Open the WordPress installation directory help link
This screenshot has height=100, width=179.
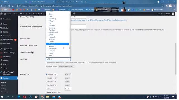[99, 20]
